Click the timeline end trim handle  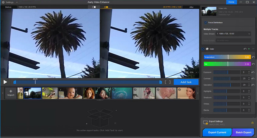coord(161,82)
